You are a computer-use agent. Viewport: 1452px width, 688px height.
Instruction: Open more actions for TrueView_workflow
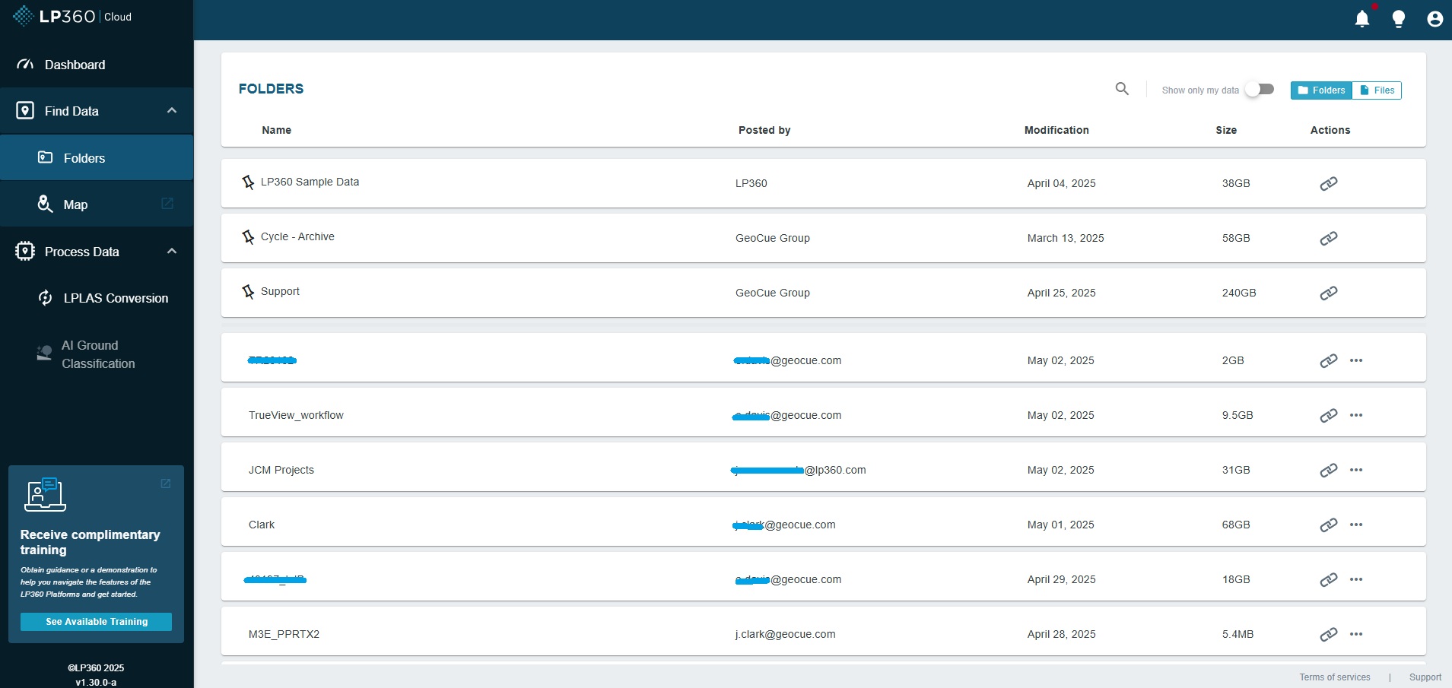[1356, 415]
